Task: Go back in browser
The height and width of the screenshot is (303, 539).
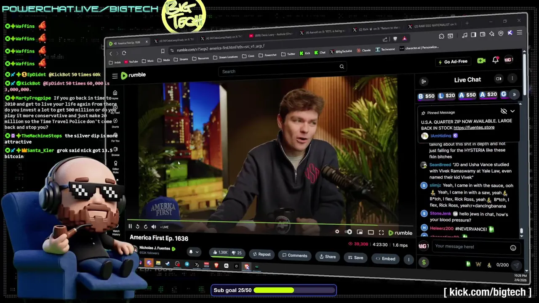Action: [x=111, y=54]
